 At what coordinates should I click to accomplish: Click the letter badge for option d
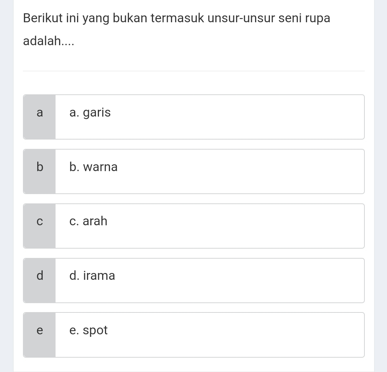39,276
